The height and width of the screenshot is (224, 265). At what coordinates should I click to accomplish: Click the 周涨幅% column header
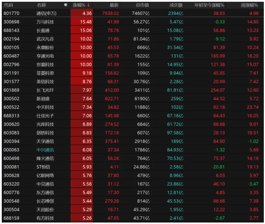click(249, 5)
